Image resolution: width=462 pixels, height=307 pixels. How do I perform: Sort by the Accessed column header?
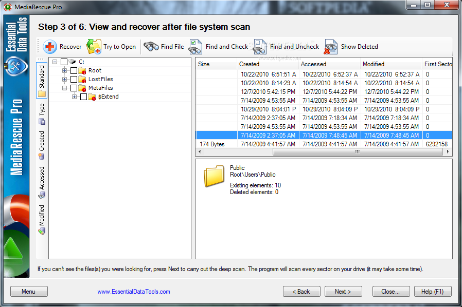[x=330, y=64]
